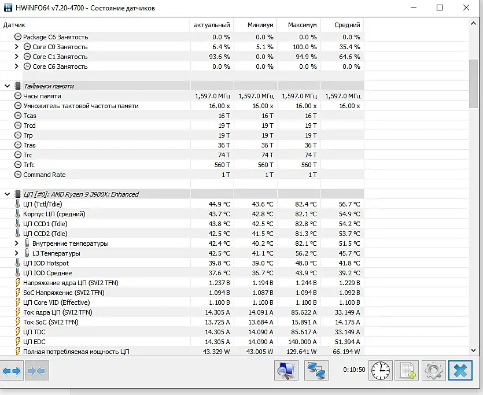Click the clock icon of Command Rate

[x=18, y=175]
